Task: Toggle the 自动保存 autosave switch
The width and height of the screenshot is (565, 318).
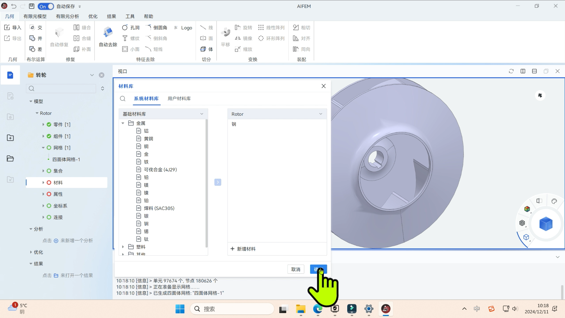Action: click(x=46, y=6)
